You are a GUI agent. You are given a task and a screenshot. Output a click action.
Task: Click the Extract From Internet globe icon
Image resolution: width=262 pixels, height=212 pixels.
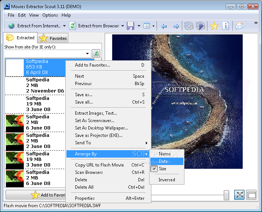click(x=12, y=26)
